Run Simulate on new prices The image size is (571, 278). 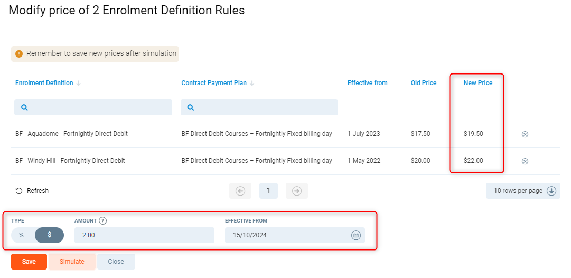(72, 262)
